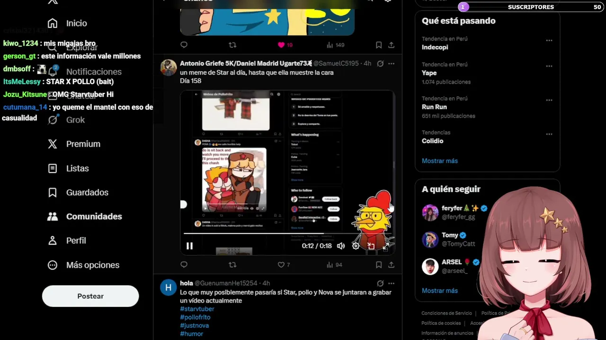Viewport: 606px width, 340px height.
Task: Open the #pollofrito hashtag
Action: [x=195, y=317]
